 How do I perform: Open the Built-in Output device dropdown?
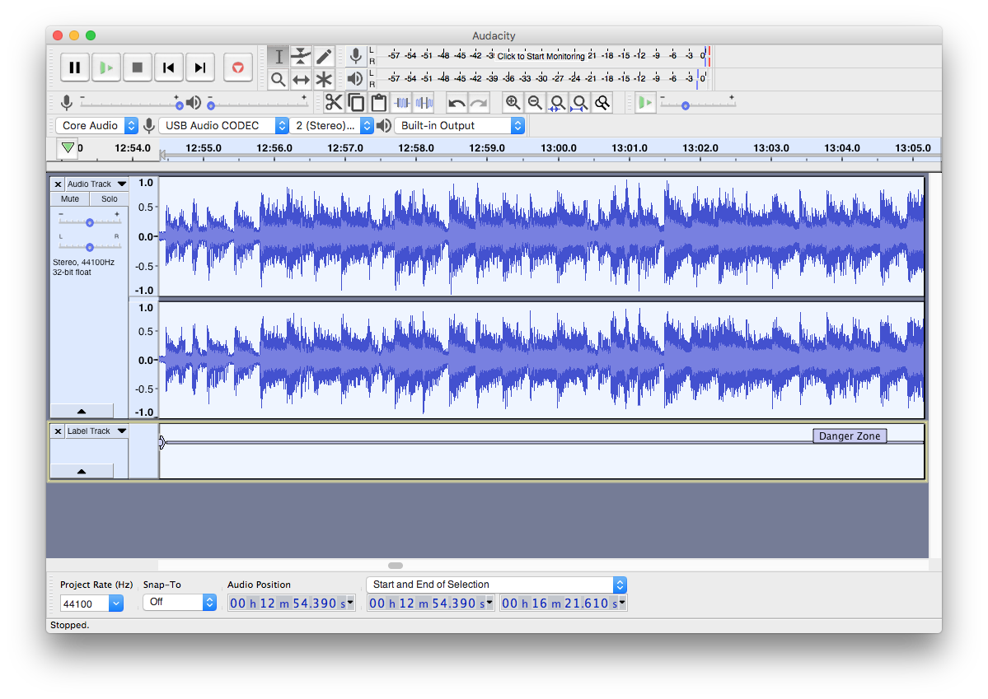(459, 126)
